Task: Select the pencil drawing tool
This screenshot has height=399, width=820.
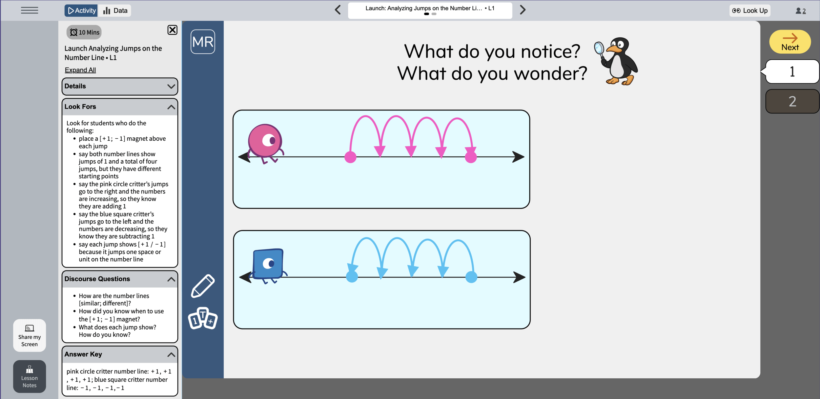Action: (203, 286)
